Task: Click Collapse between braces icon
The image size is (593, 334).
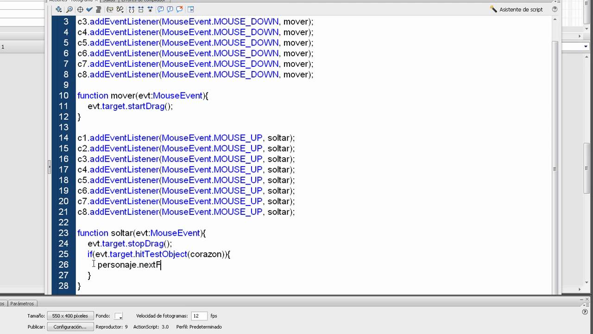Action: point(132,9)
